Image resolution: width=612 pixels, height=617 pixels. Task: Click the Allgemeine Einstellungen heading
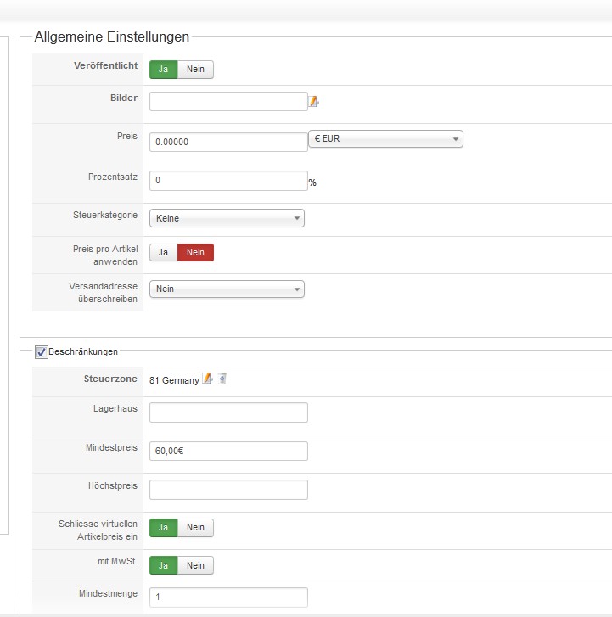click(x=112, y=37)
